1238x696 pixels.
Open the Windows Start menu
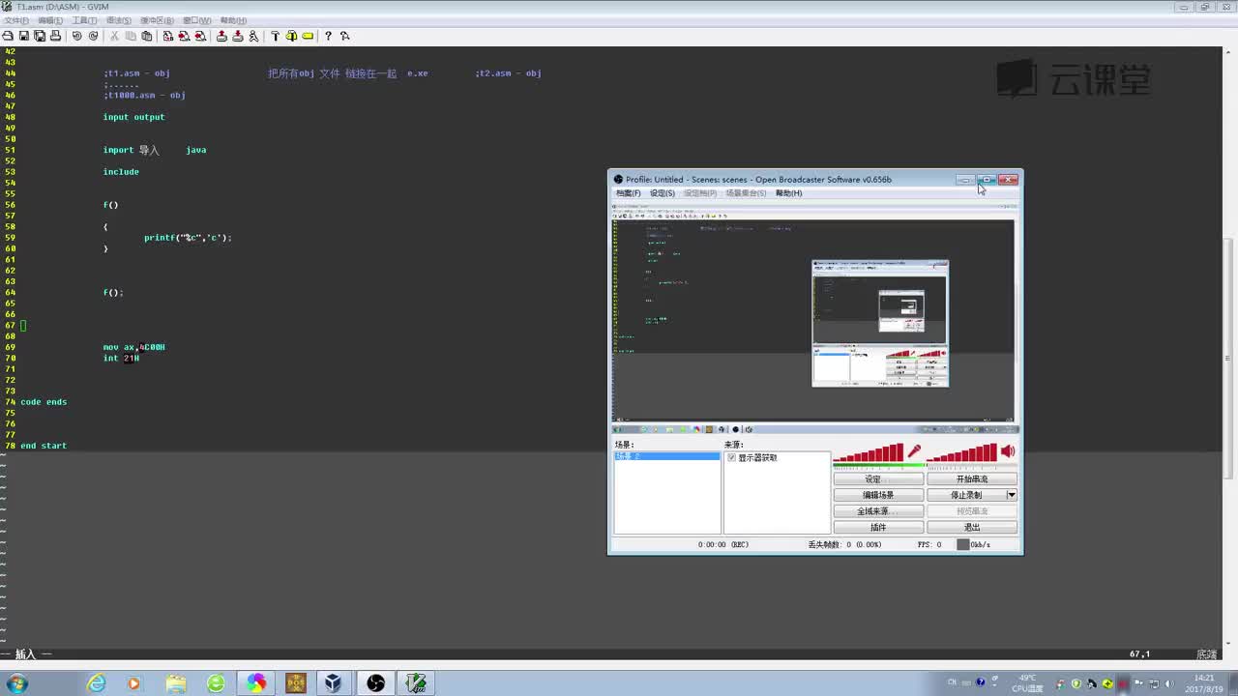pos(16,683)
